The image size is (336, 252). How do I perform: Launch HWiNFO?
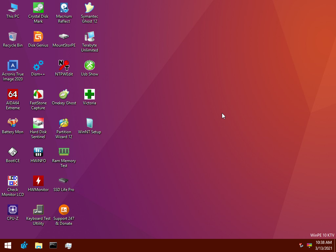38,155
